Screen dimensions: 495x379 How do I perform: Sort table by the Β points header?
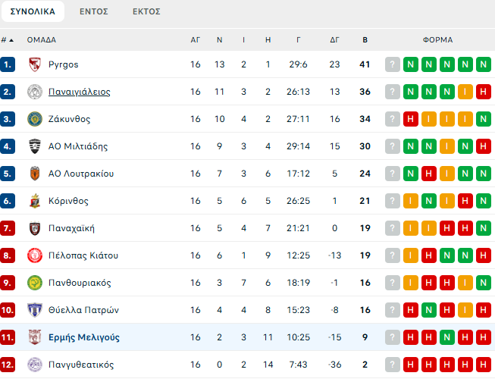365,40
